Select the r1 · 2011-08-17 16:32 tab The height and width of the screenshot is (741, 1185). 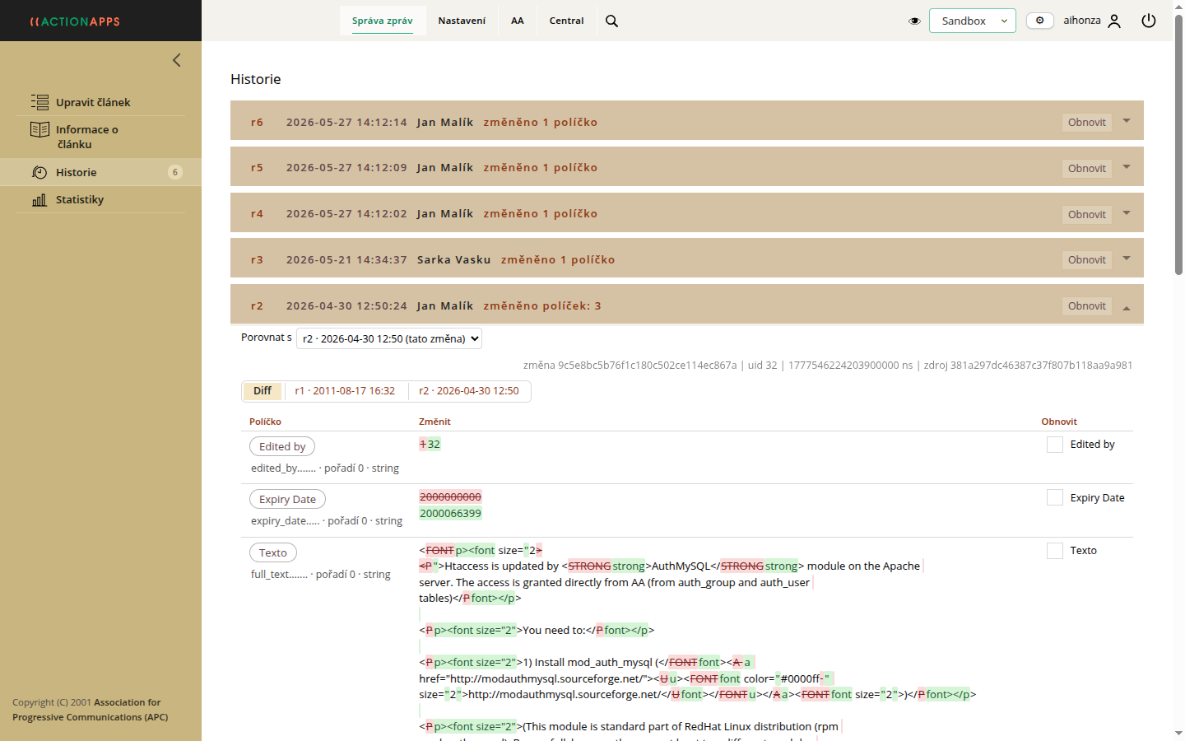(x=345, y=391)
